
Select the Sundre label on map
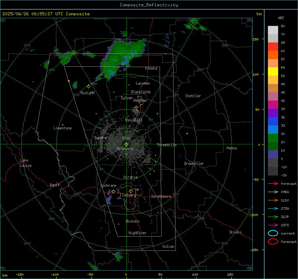[x=100, y=137]
